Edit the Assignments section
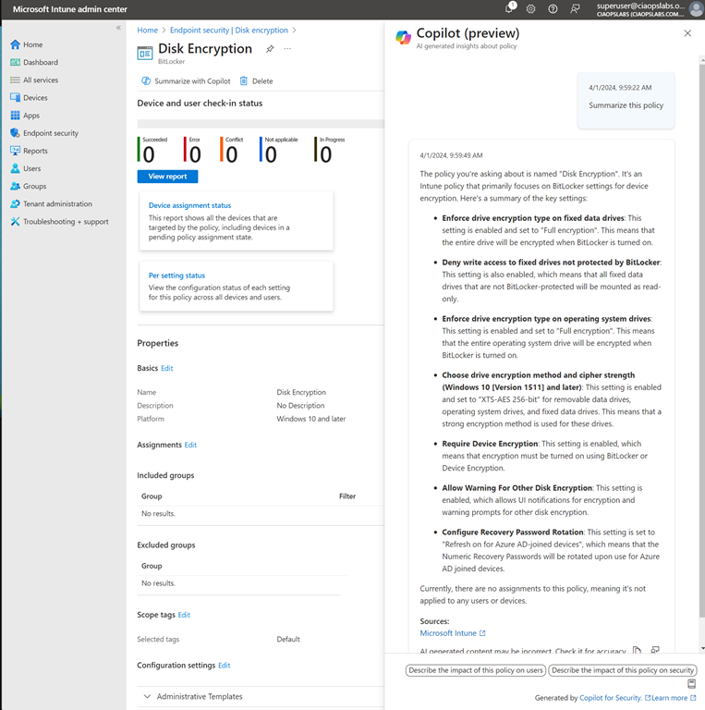This screenshot has width=705, height=710. [190, 445]
